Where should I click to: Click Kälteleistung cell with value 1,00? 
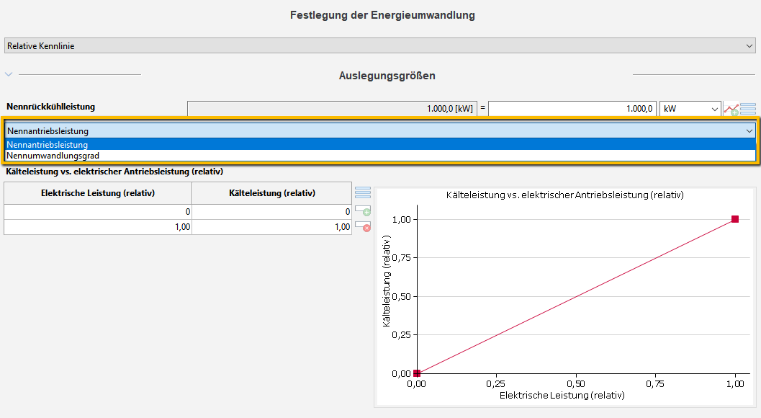click(x=272, y=227)
